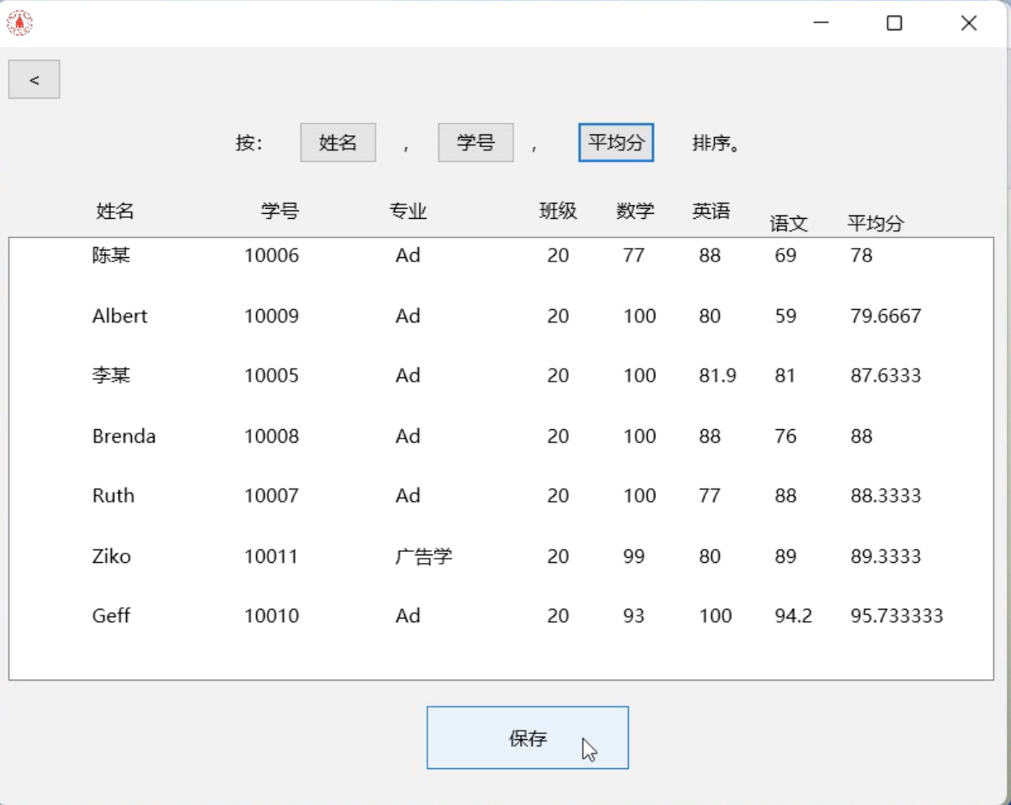Click the 专业 column header
Viewport: 1011px width, 805px height.
(x=407, y=211)
